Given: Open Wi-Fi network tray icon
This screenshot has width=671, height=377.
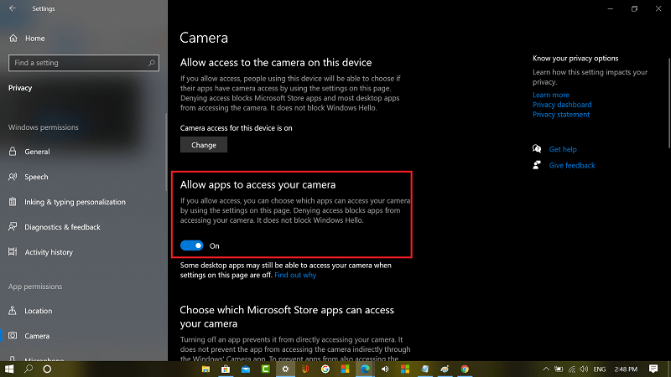Looking at the screenshot, I should point(572,369).
